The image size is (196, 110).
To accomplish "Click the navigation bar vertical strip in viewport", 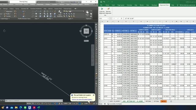I will (x=92, y=55).
